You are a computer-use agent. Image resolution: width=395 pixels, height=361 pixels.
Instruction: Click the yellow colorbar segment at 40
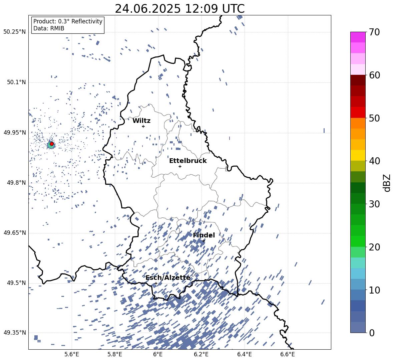point(358,155)
